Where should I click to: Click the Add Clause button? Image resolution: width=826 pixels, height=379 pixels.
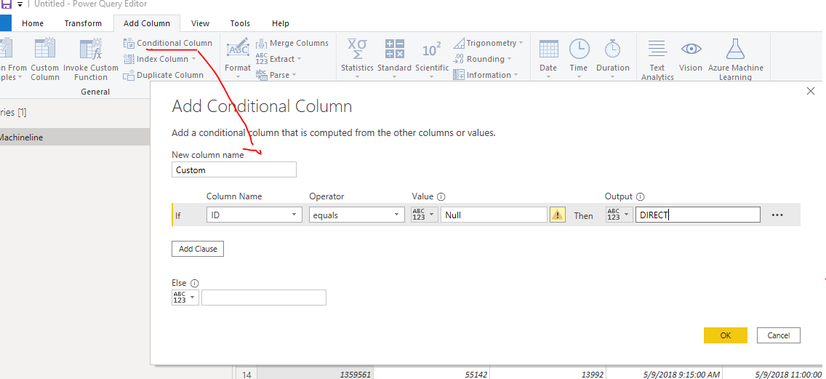[198, 249]
